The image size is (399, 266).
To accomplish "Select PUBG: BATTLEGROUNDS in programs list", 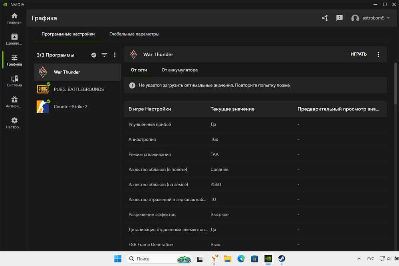I will [77, 90].
